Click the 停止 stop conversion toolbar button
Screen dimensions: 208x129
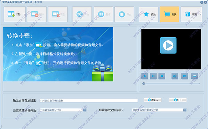tap(124, 14)
